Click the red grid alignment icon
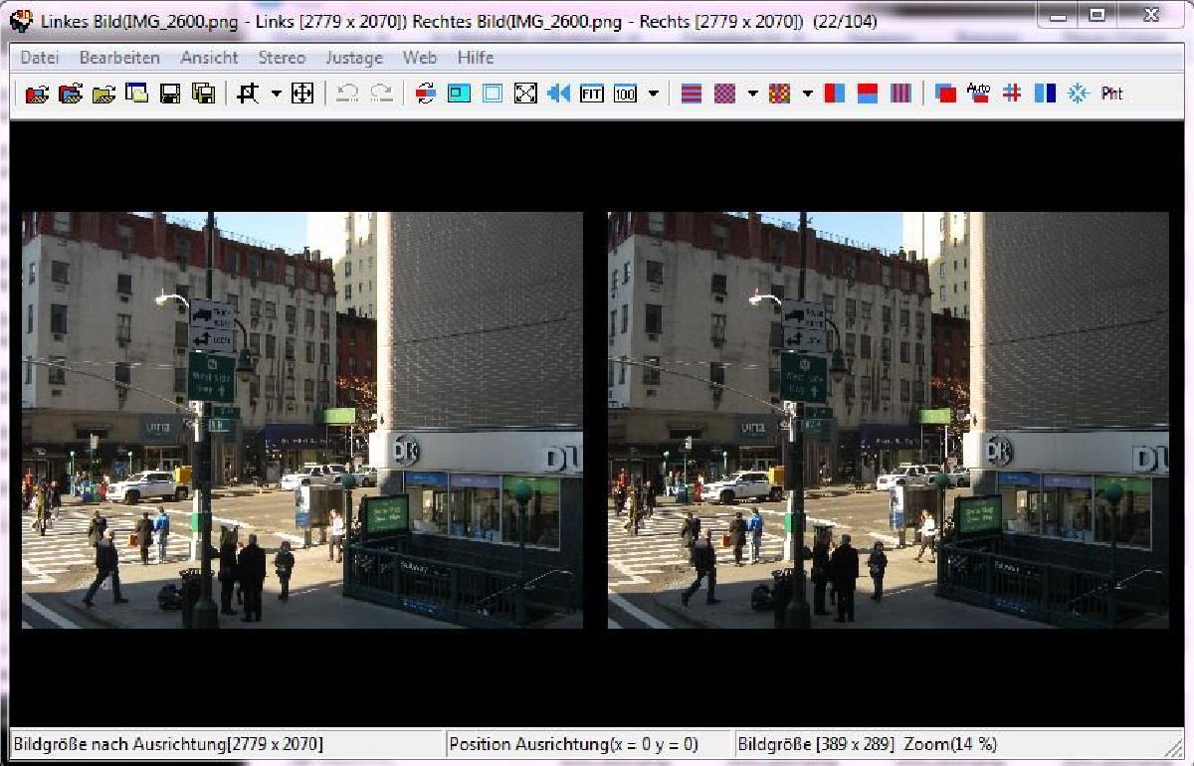The image size is (1194, 766). pos(1012,94)
